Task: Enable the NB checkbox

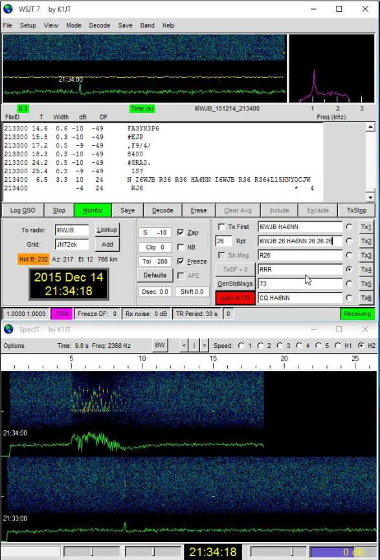Action: click(x=181, y=247)
